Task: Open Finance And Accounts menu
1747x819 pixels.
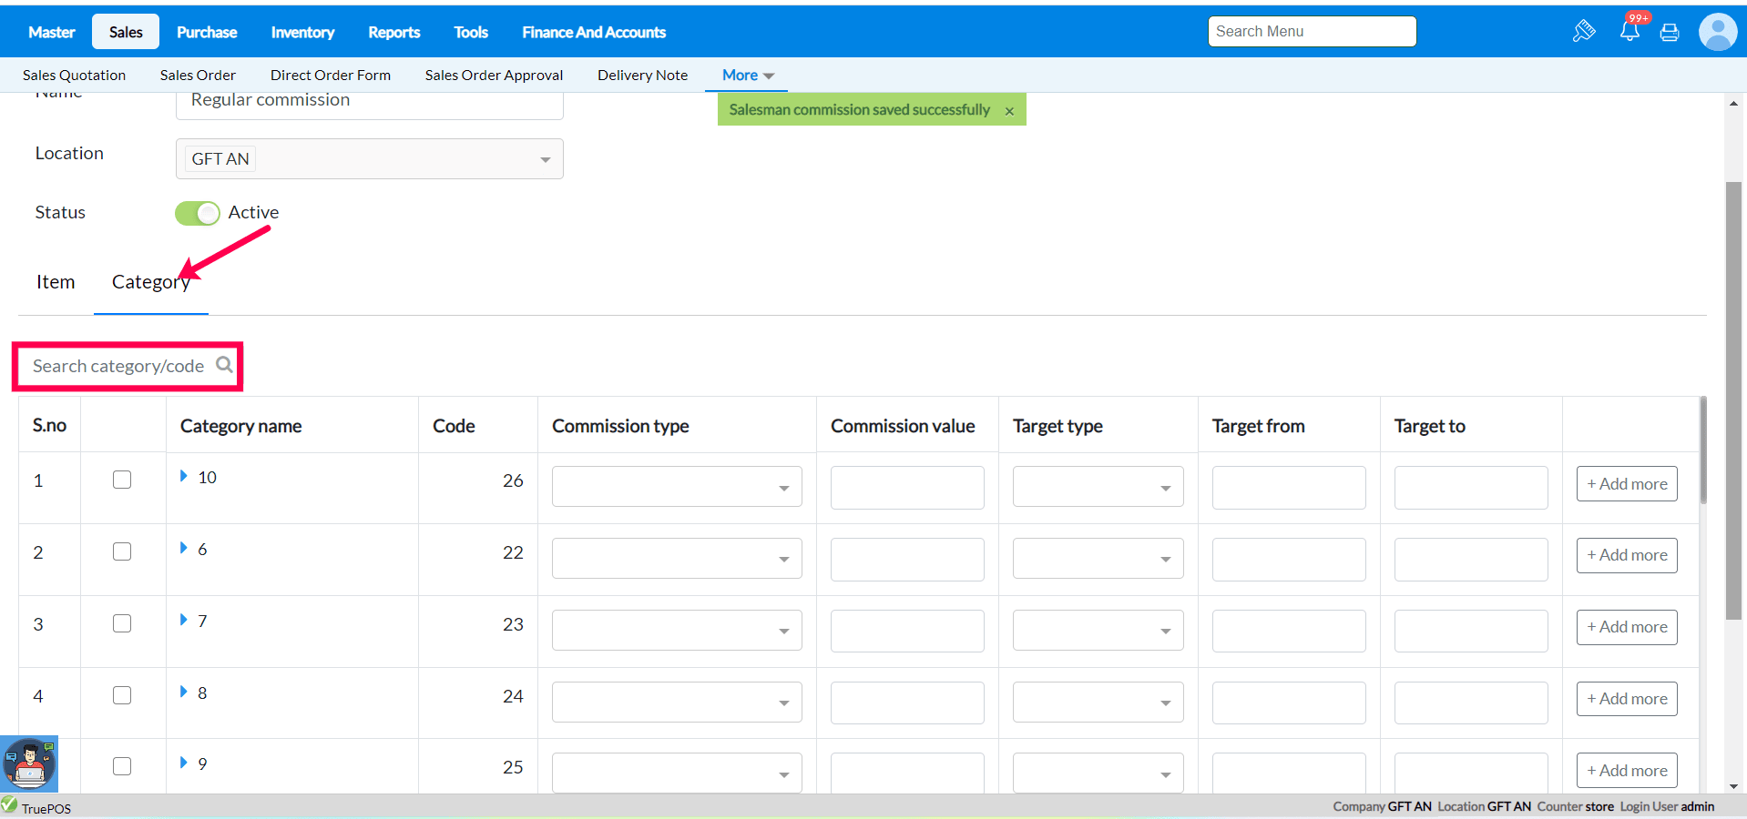Action: 594,32
